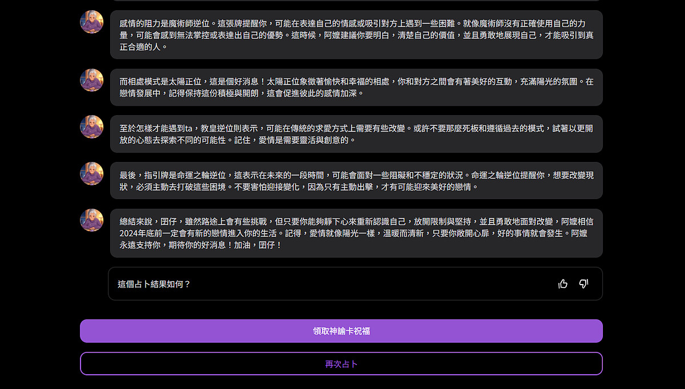Click grandma avatar beside the 總結來說 summary

pyautogui.click(x=91, y=220)
